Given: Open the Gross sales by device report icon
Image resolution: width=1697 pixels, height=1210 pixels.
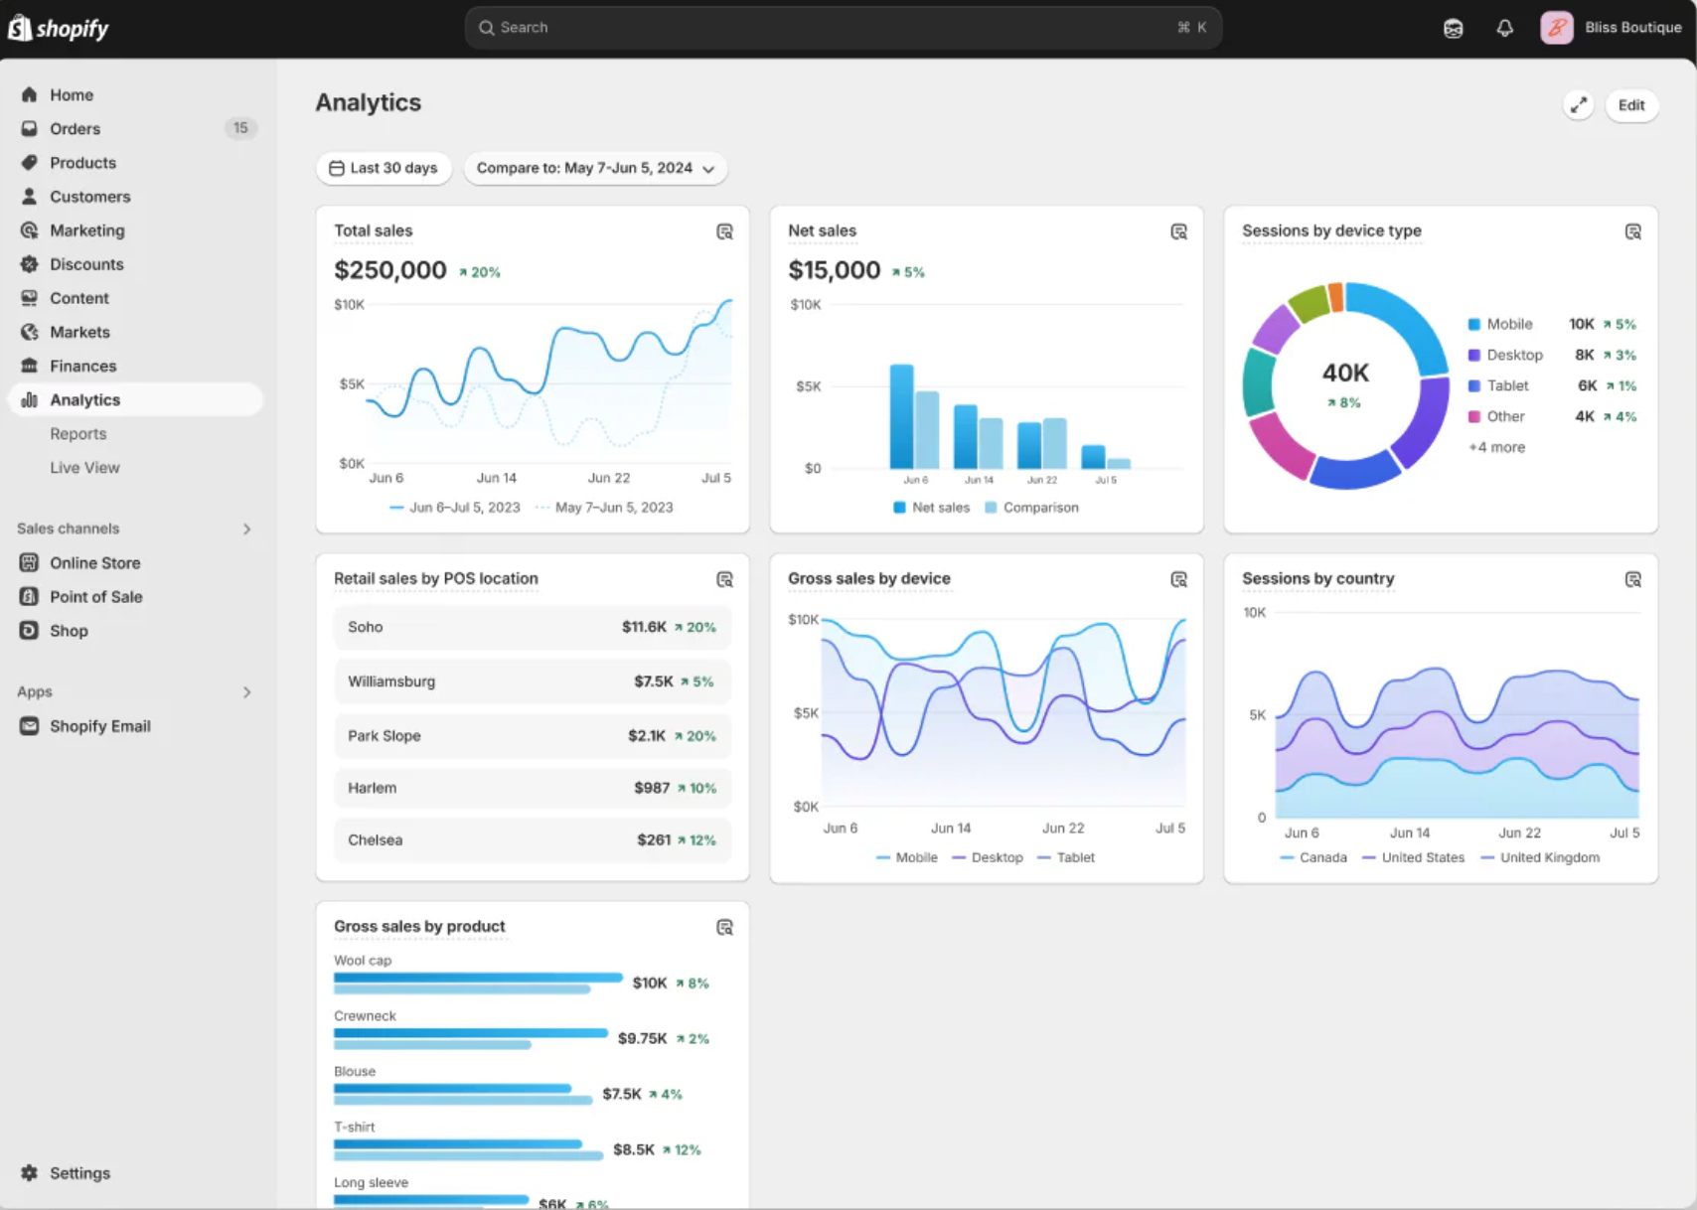Looking at the screenshot, I should click(x=1179, y=579).
